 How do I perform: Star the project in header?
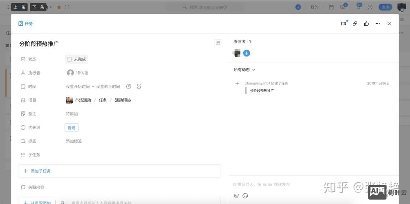pos(59,7)
